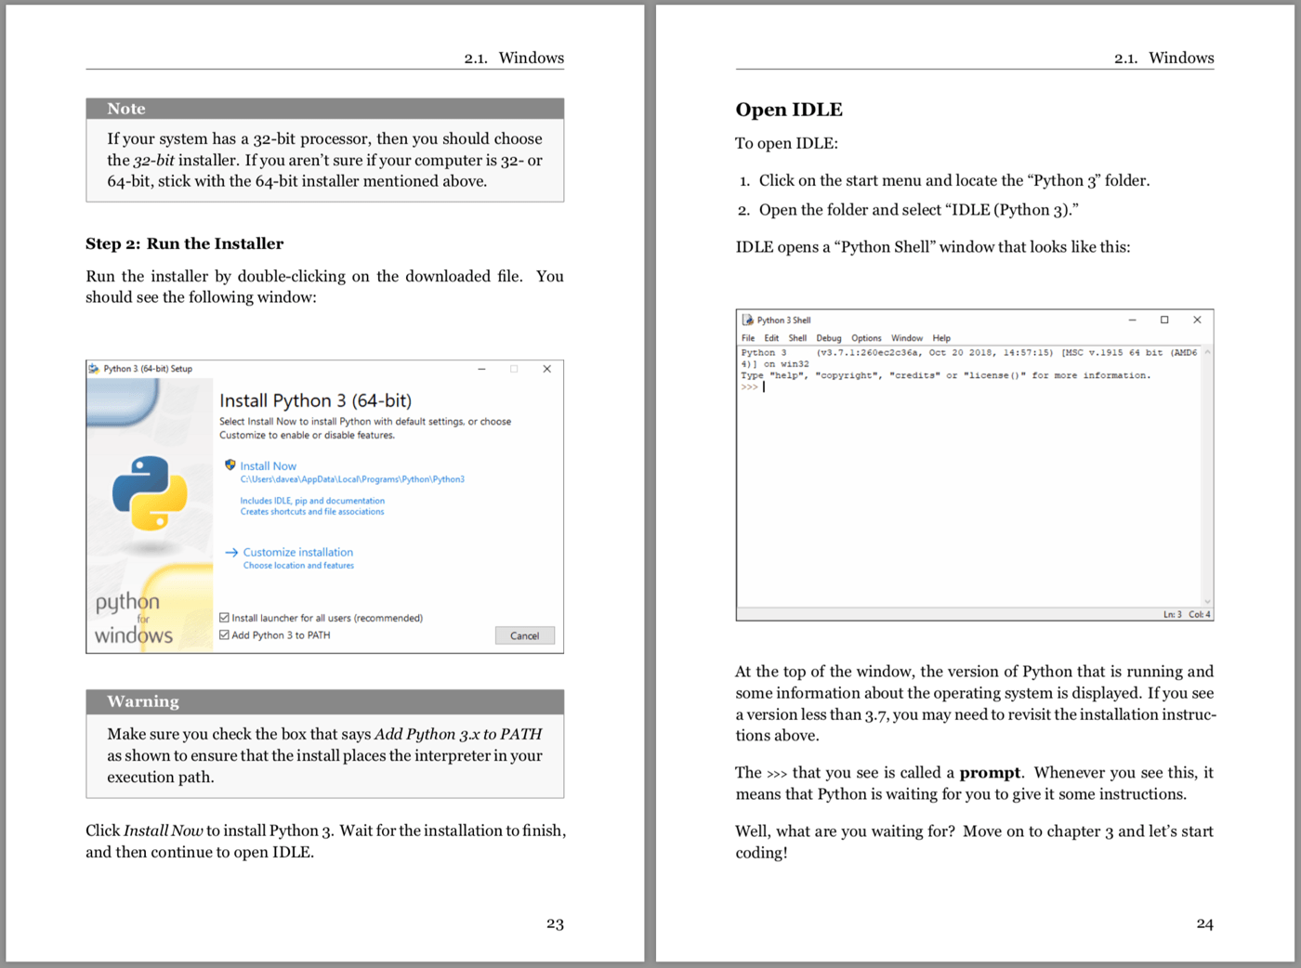Open the Window menu in Python Shell

click(906, 337)
